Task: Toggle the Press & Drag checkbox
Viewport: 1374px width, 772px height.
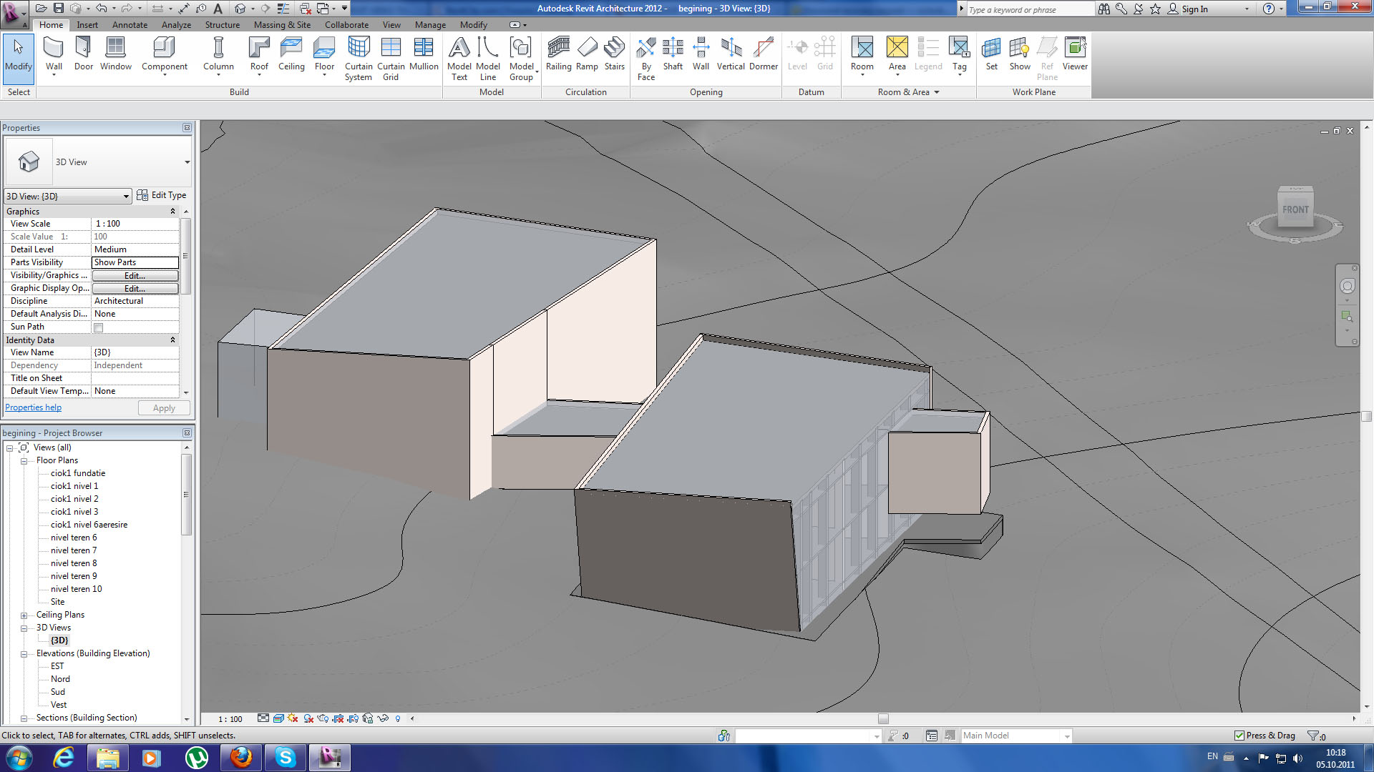Action: 1239,736
